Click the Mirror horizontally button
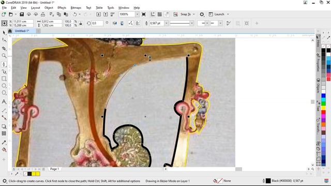The width and height of the screenshot is (331, 186). pos(115,23)
